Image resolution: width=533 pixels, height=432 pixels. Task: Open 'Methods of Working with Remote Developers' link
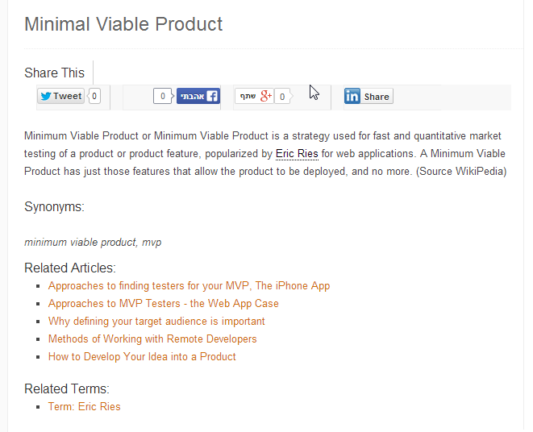pyautogui.click(x=152, y=339)
